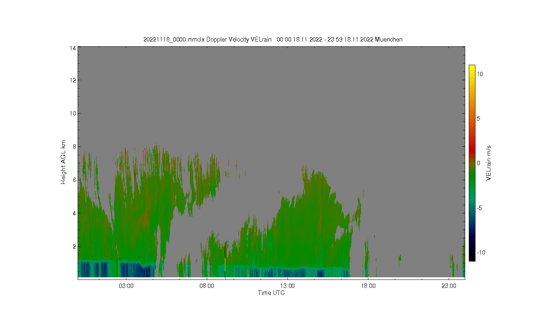Click the vertical black marker line near 09:00

click(225, 260)
